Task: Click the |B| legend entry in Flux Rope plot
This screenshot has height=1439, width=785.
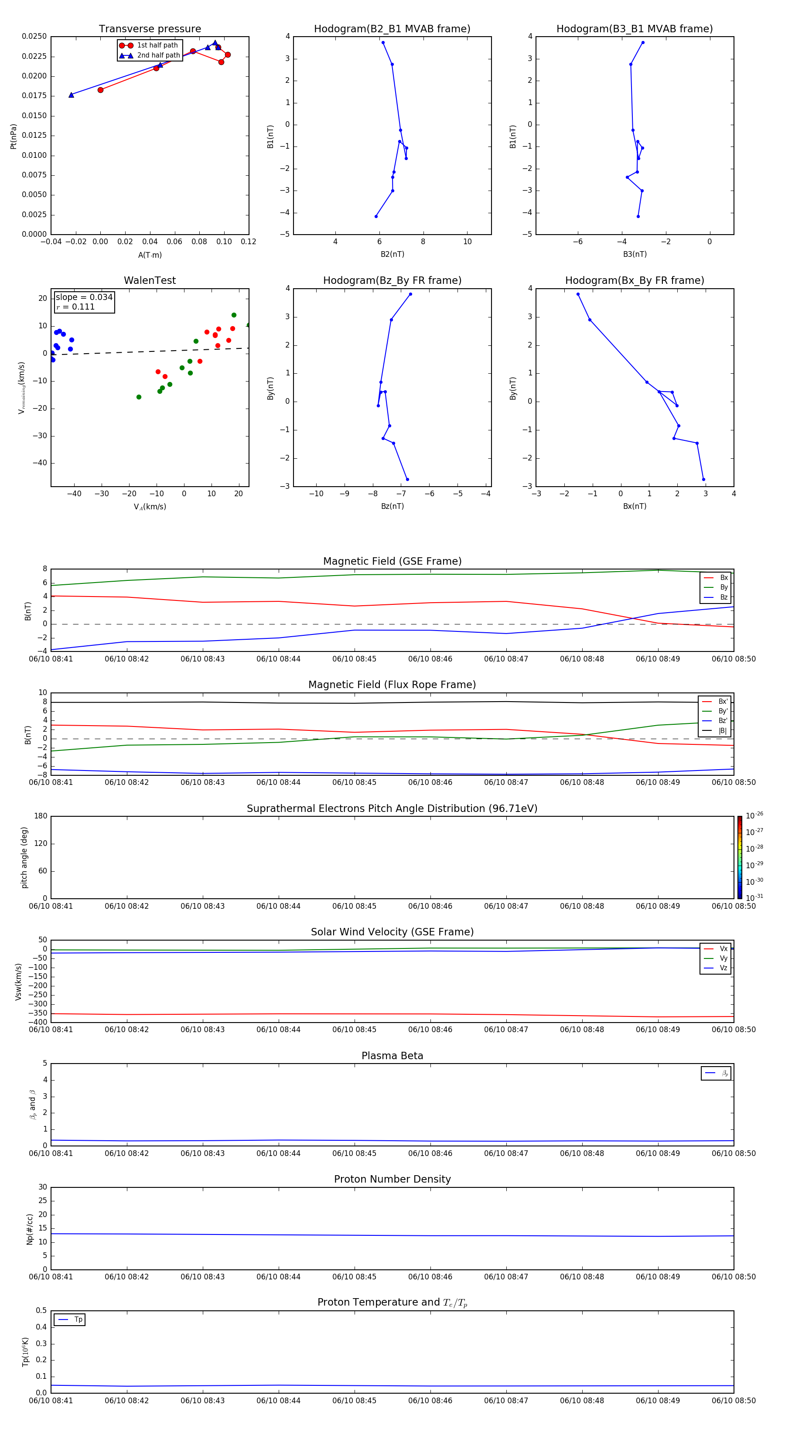Action: click(715, 731)
